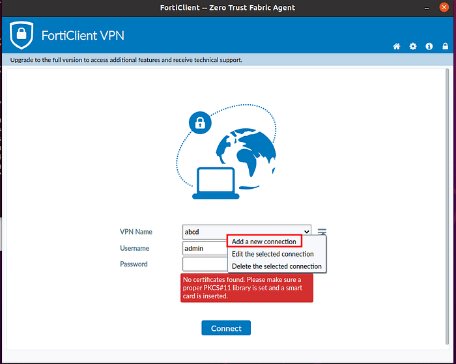Click the upgrade to full version banner

click(227, 60)
